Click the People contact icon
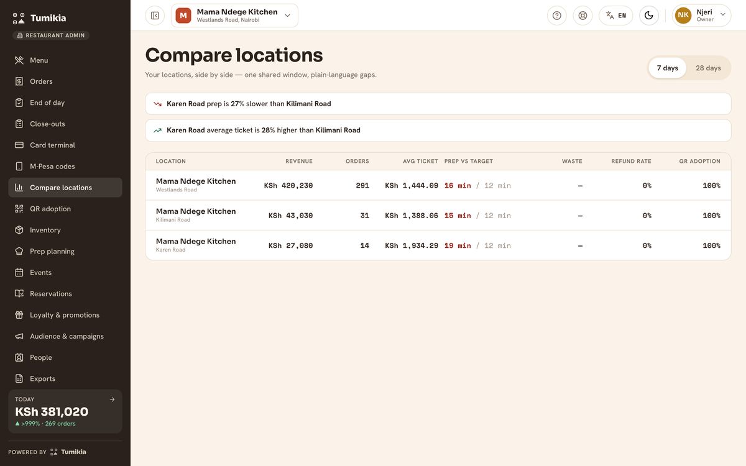The height and width of the screenshot is (466, 746). [19, 357]
